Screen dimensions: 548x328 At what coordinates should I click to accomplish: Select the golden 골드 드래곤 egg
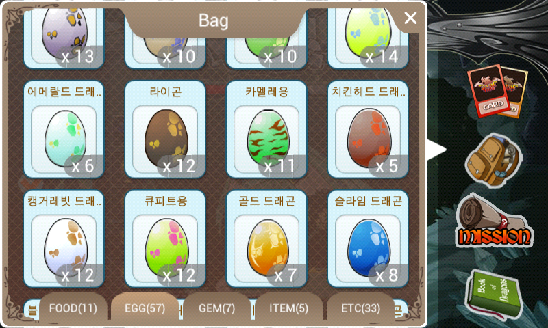(x=266, y=238)
